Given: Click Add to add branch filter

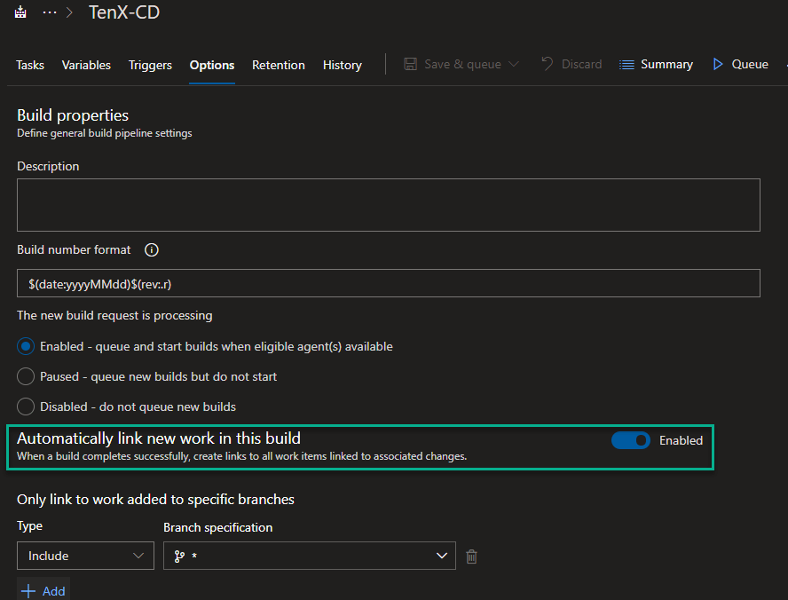Looking at the screenshot, I should coord(43,590).
